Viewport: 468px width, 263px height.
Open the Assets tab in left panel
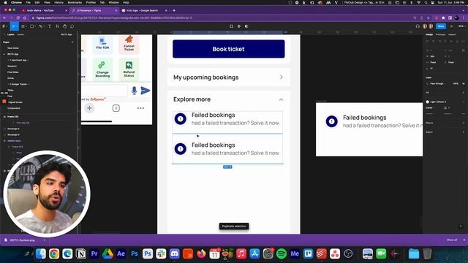[x=20, y=34]
